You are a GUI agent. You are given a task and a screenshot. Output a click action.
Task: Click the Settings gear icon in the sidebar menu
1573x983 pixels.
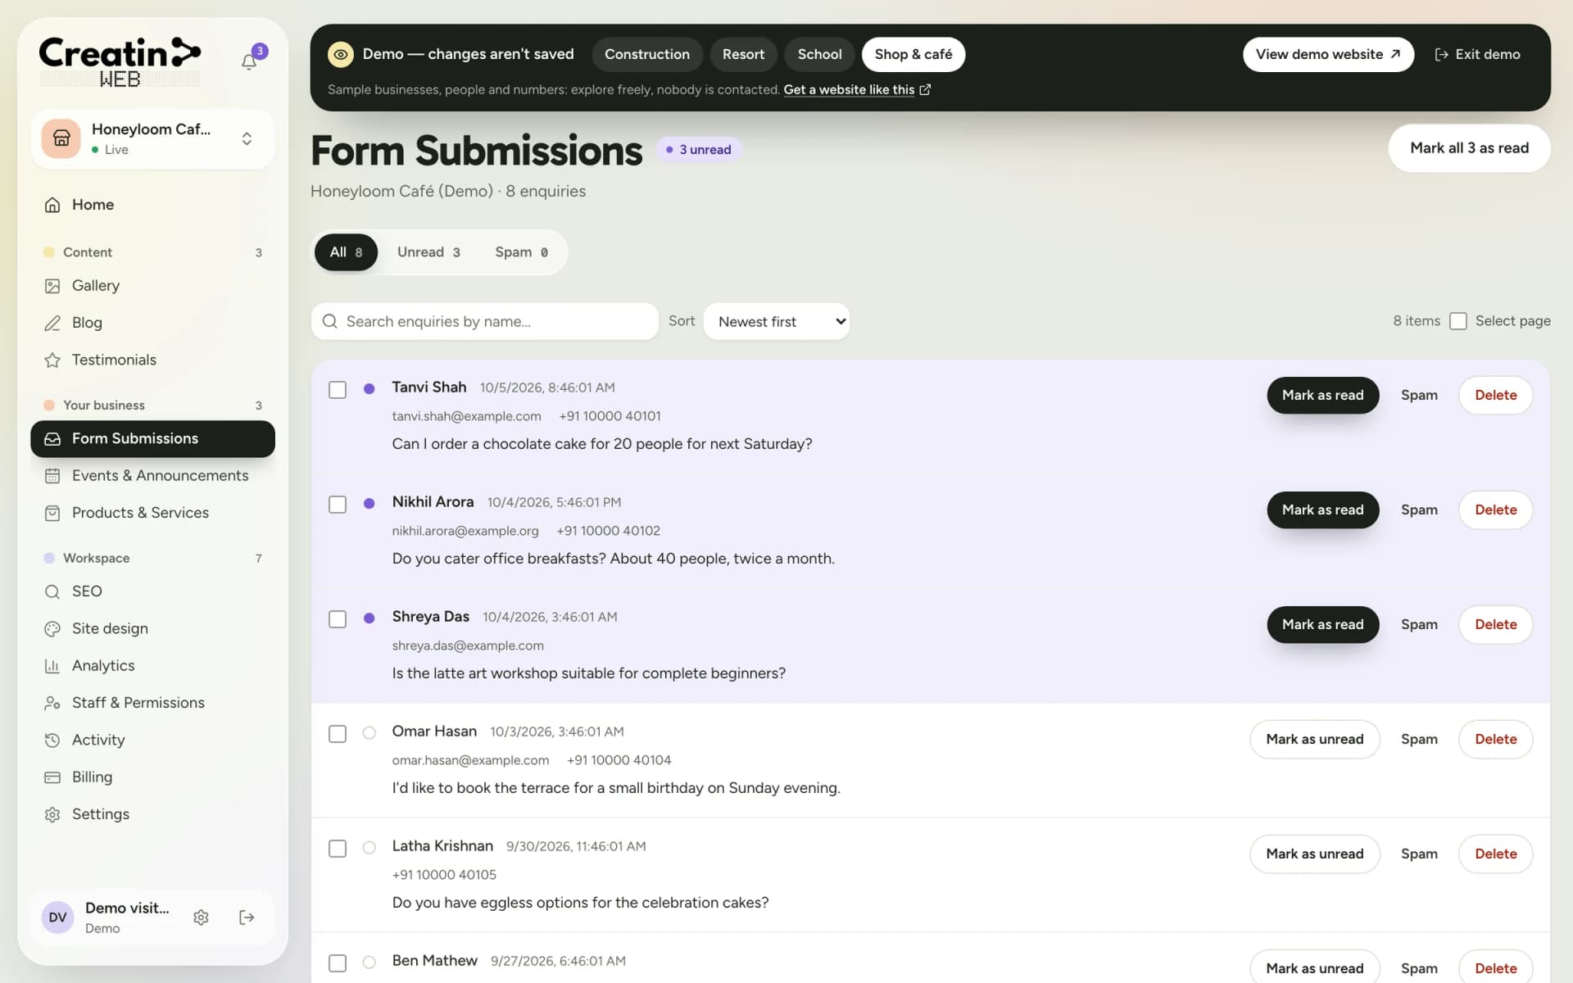point(52,814)
